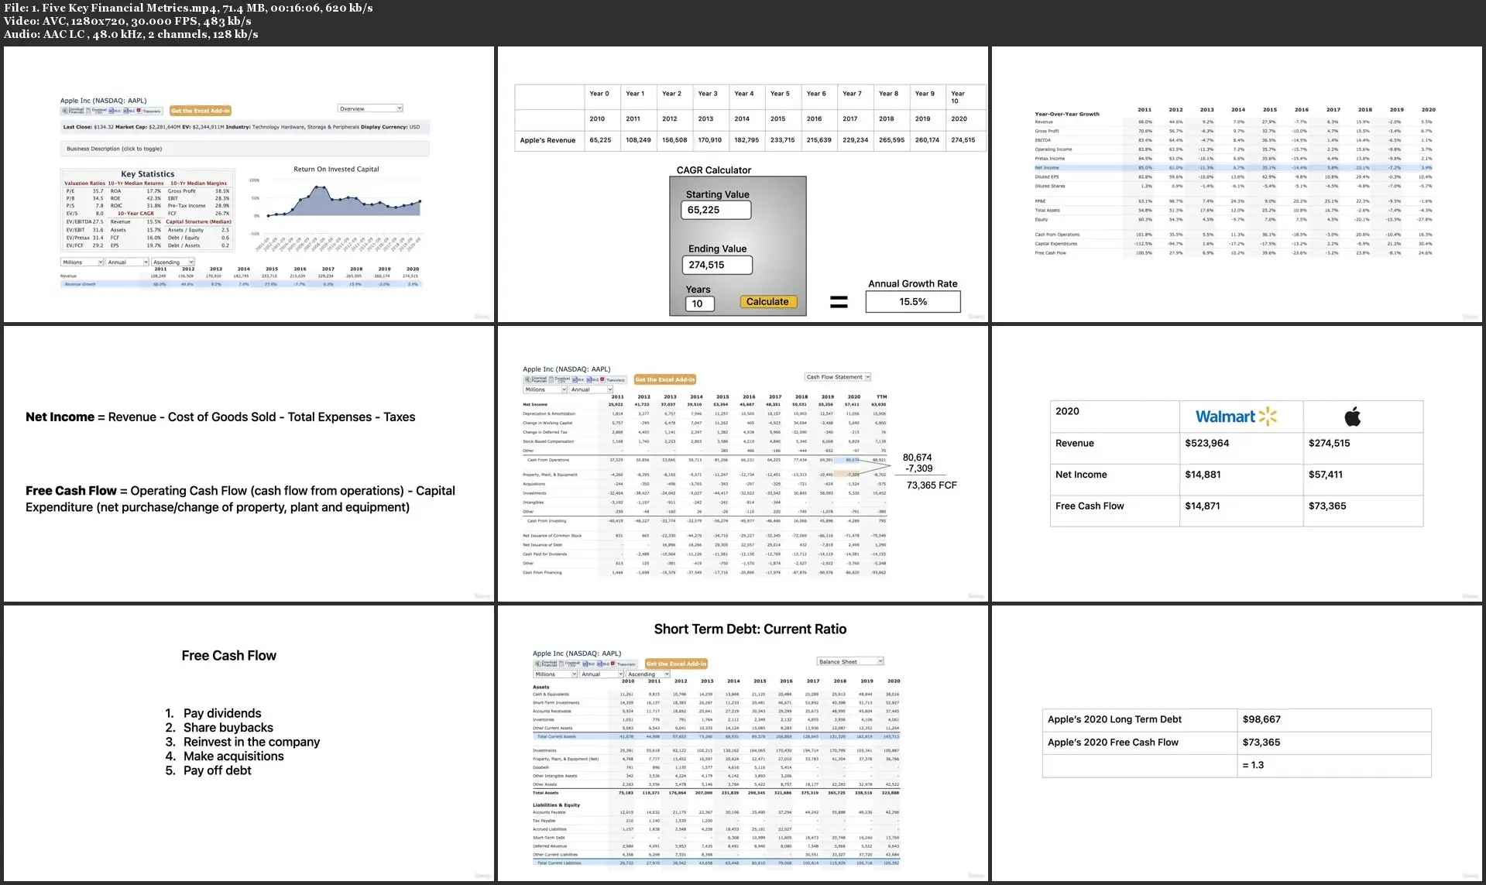Open Ascending dropdown in Balance Sheet thumbnail

point(648,674)
